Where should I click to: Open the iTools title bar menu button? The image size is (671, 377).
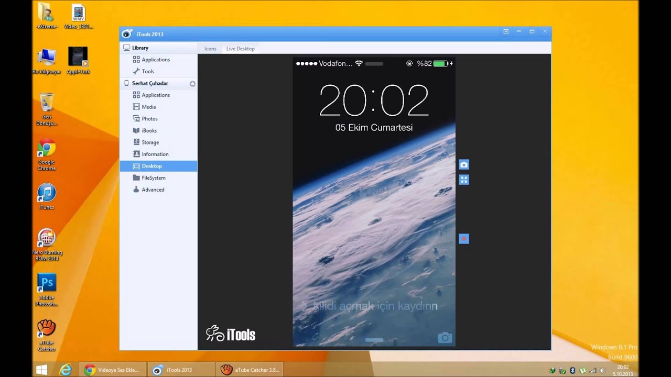[x=506, y=31]
